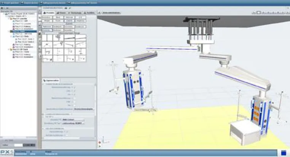Screen dimensions: 290x157
Task: Click the first button in the top toolbar
Action: [x=10, y=3]
